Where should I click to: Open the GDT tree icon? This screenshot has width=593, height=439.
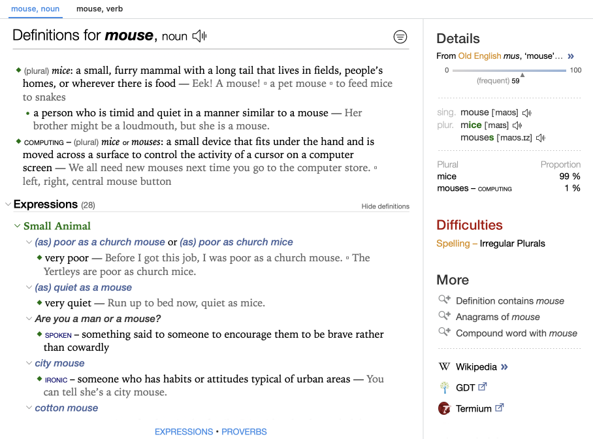444,387
